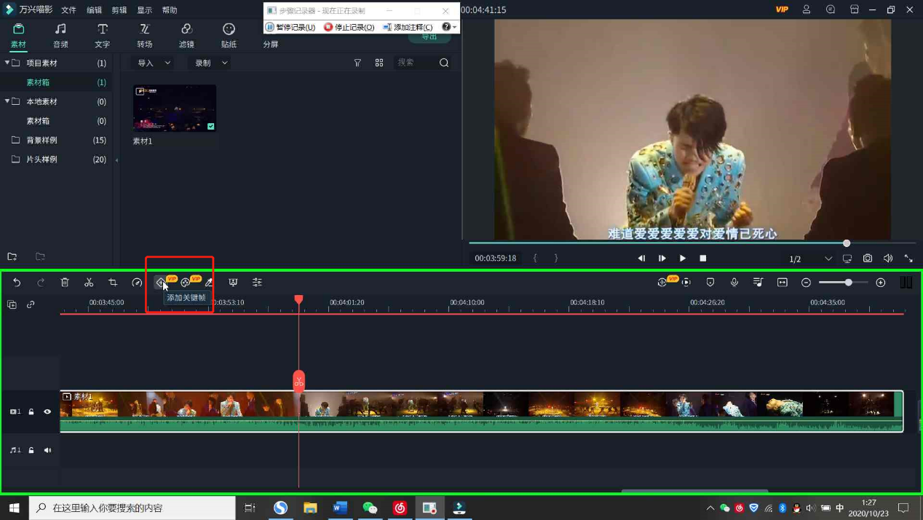This screenshot has height=520, width=923.
Task: Select the crop tool in timeline toolbar
Action: [x=113, y=283]
